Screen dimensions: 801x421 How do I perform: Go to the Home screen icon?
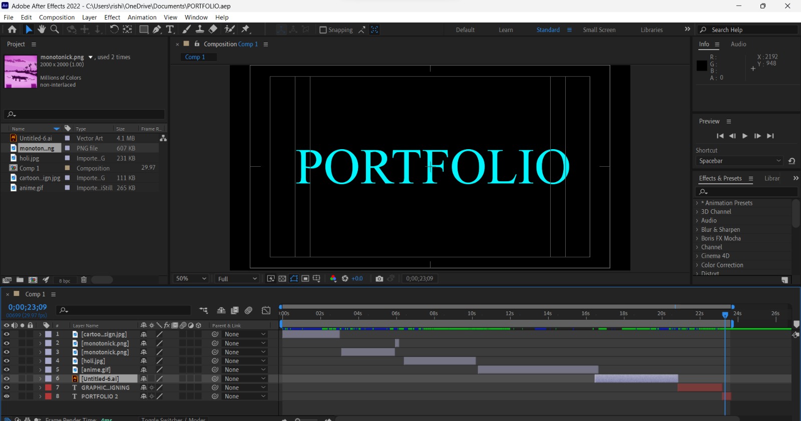click(12, 30)
